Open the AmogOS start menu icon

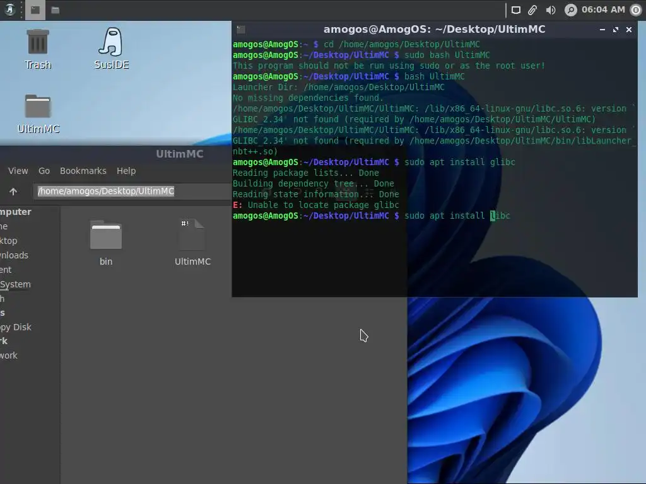pos(9,9)
